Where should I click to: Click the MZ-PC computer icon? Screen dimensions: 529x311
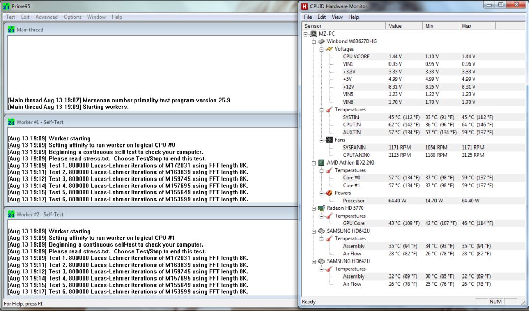314,34
